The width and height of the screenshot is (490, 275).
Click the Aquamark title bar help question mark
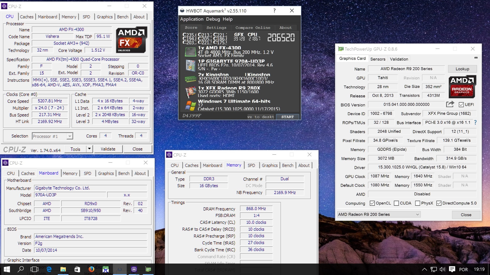pos(274,11)
